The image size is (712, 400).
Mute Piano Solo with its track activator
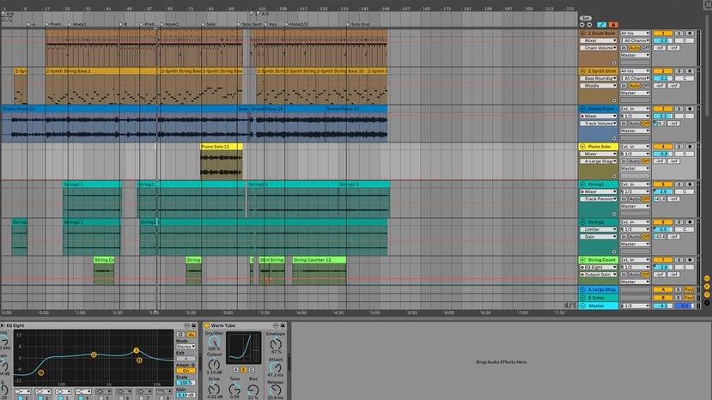coord(662,147)
